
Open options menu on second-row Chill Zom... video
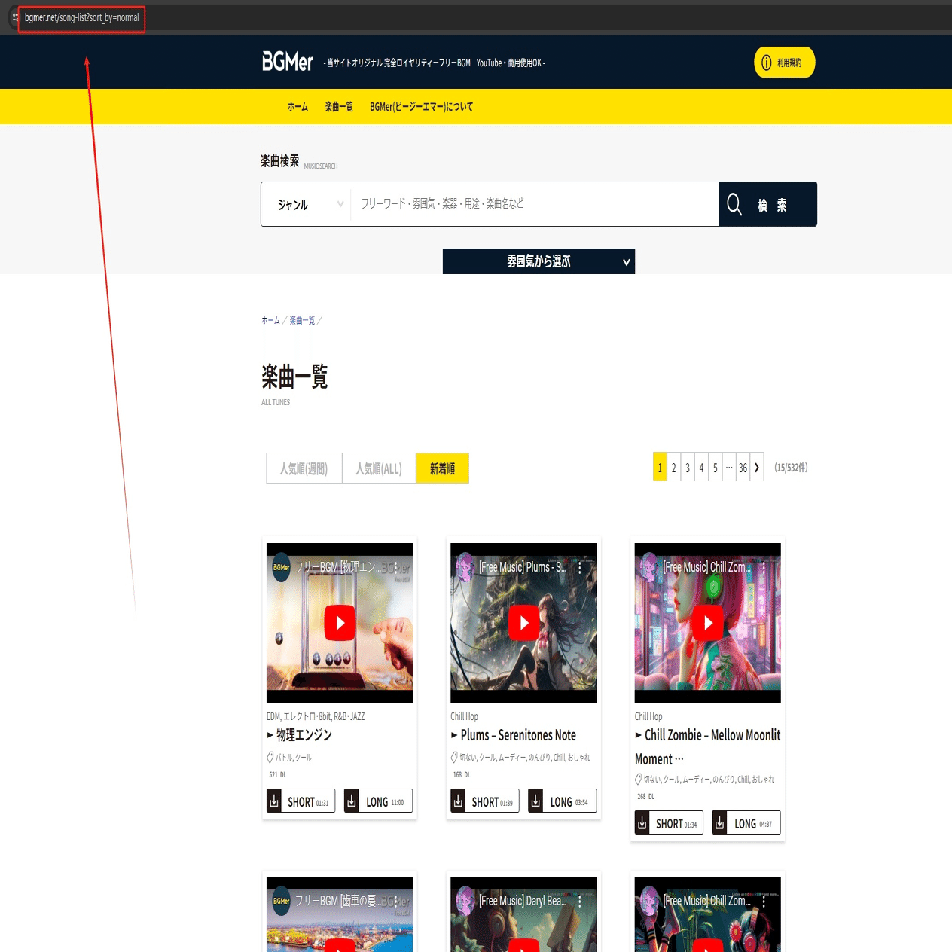tap(764, 902)
